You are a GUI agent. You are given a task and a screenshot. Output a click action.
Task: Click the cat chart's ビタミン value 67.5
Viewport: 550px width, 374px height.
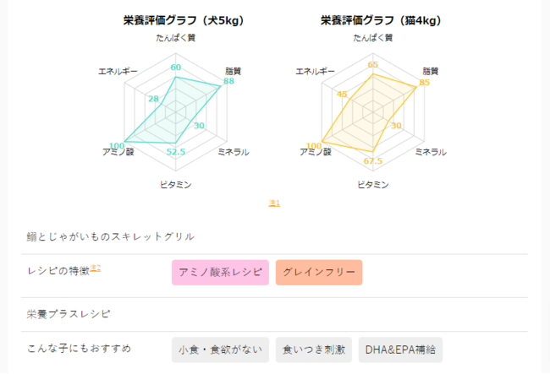pos(372,161)
